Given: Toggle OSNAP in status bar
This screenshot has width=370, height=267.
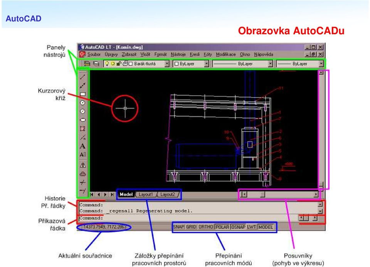Looking at the screenshot, I should (x=238, y=227).
